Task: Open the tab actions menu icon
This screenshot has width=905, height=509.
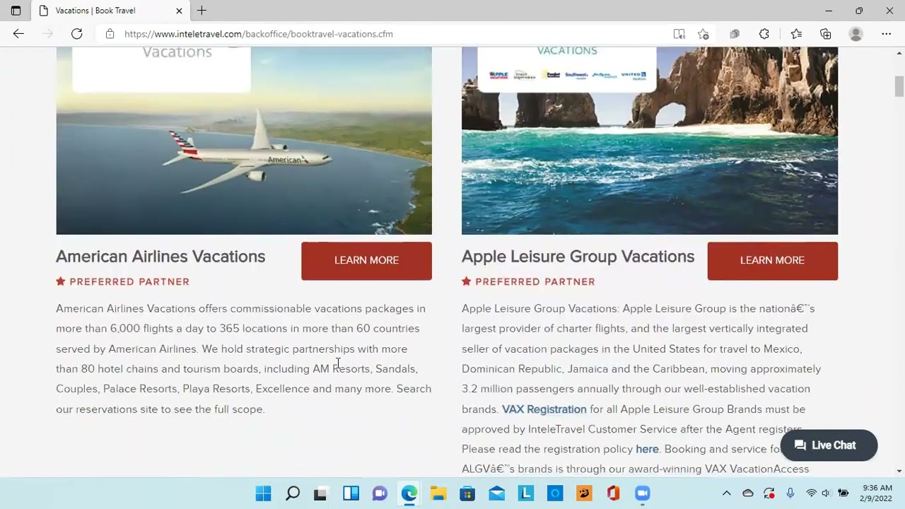Action: 16,11
